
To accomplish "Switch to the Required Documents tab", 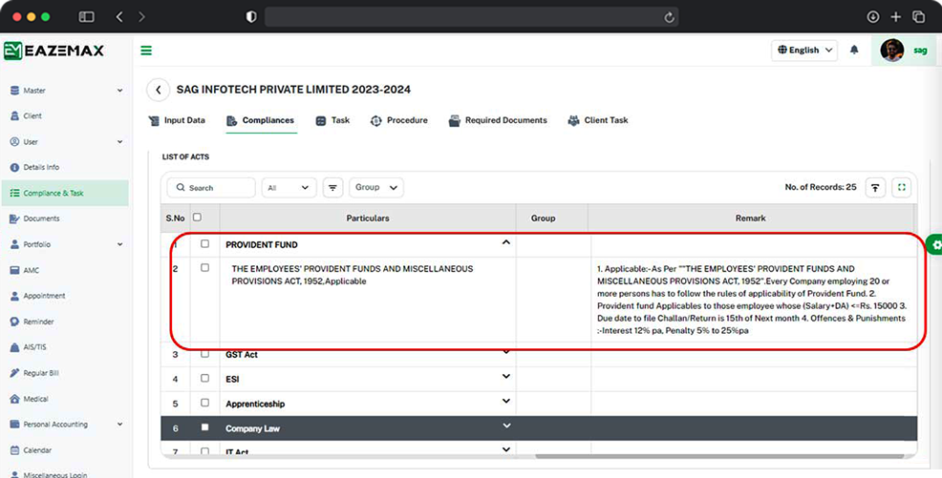I will (498, 120).
